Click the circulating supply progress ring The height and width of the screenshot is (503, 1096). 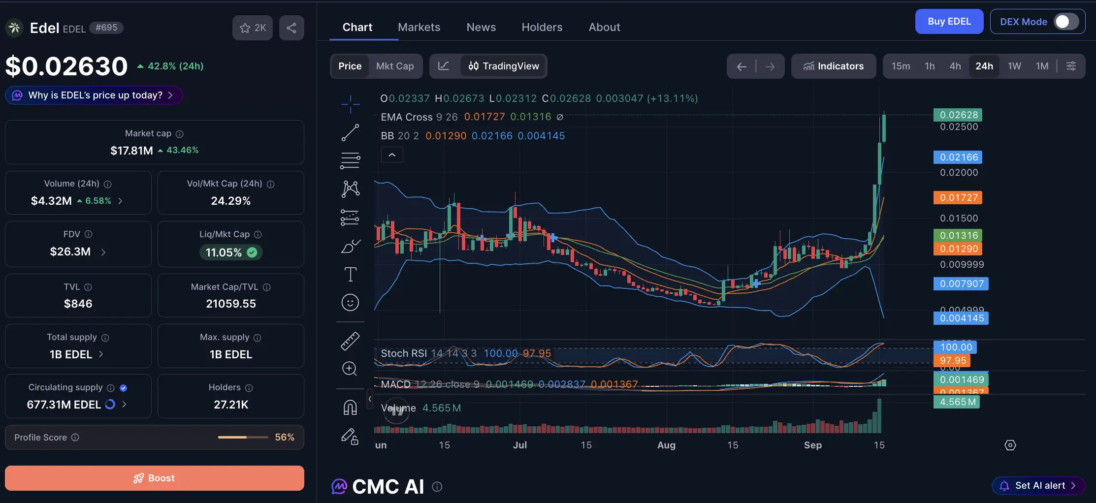coord(110,404)
